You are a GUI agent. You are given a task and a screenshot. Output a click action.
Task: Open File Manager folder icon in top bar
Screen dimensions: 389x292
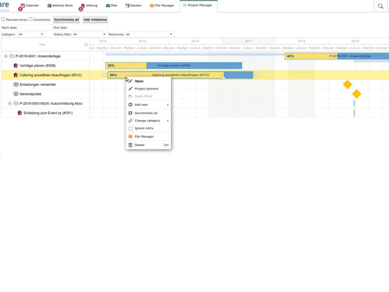coord(152,5)
